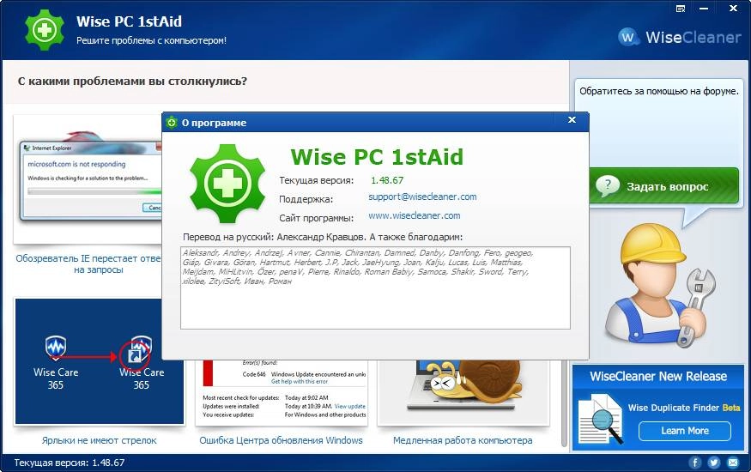Click the left Wise Care 365 shield icon

56,348
